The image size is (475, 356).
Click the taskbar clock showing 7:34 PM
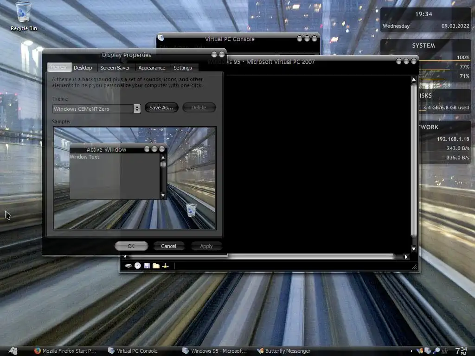(461, 351)
